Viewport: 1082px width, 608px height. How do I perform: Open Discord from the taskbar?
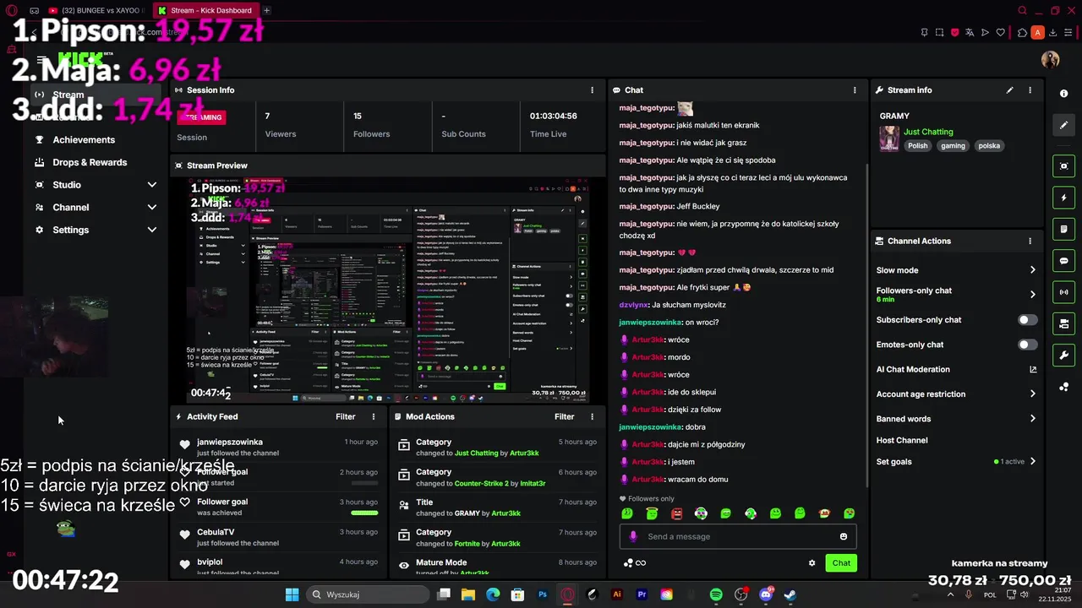click(766, 594)
